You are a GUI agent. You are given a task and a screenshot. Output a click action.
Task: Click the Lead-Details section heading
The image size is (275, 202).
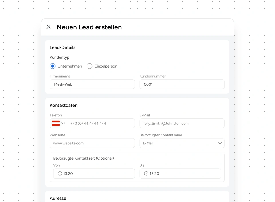(x=62, y=47)
